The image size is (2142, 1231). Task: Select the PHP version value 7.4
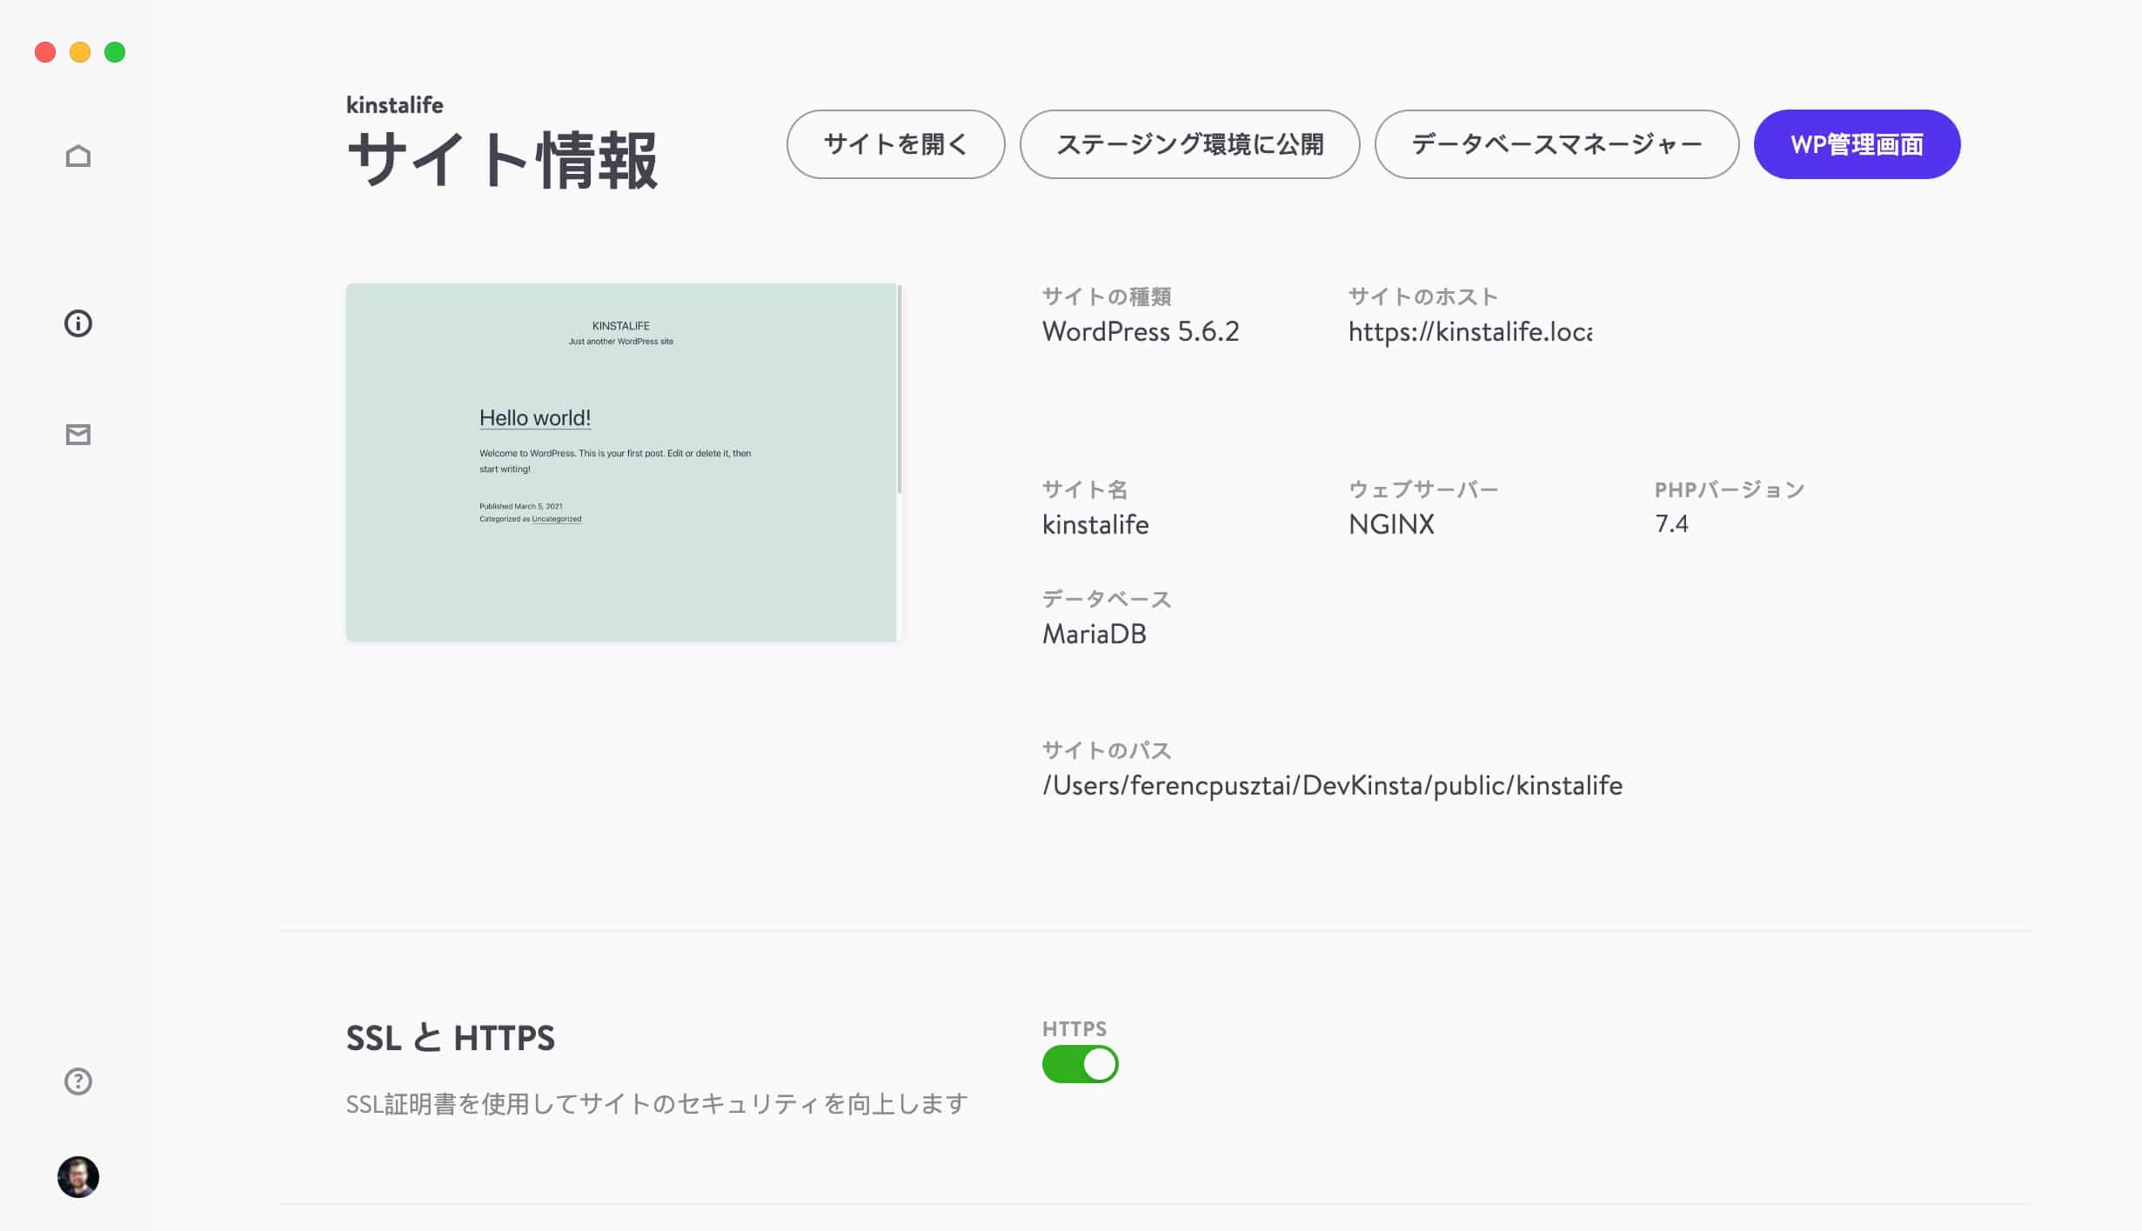click(x=1671, y=523)
